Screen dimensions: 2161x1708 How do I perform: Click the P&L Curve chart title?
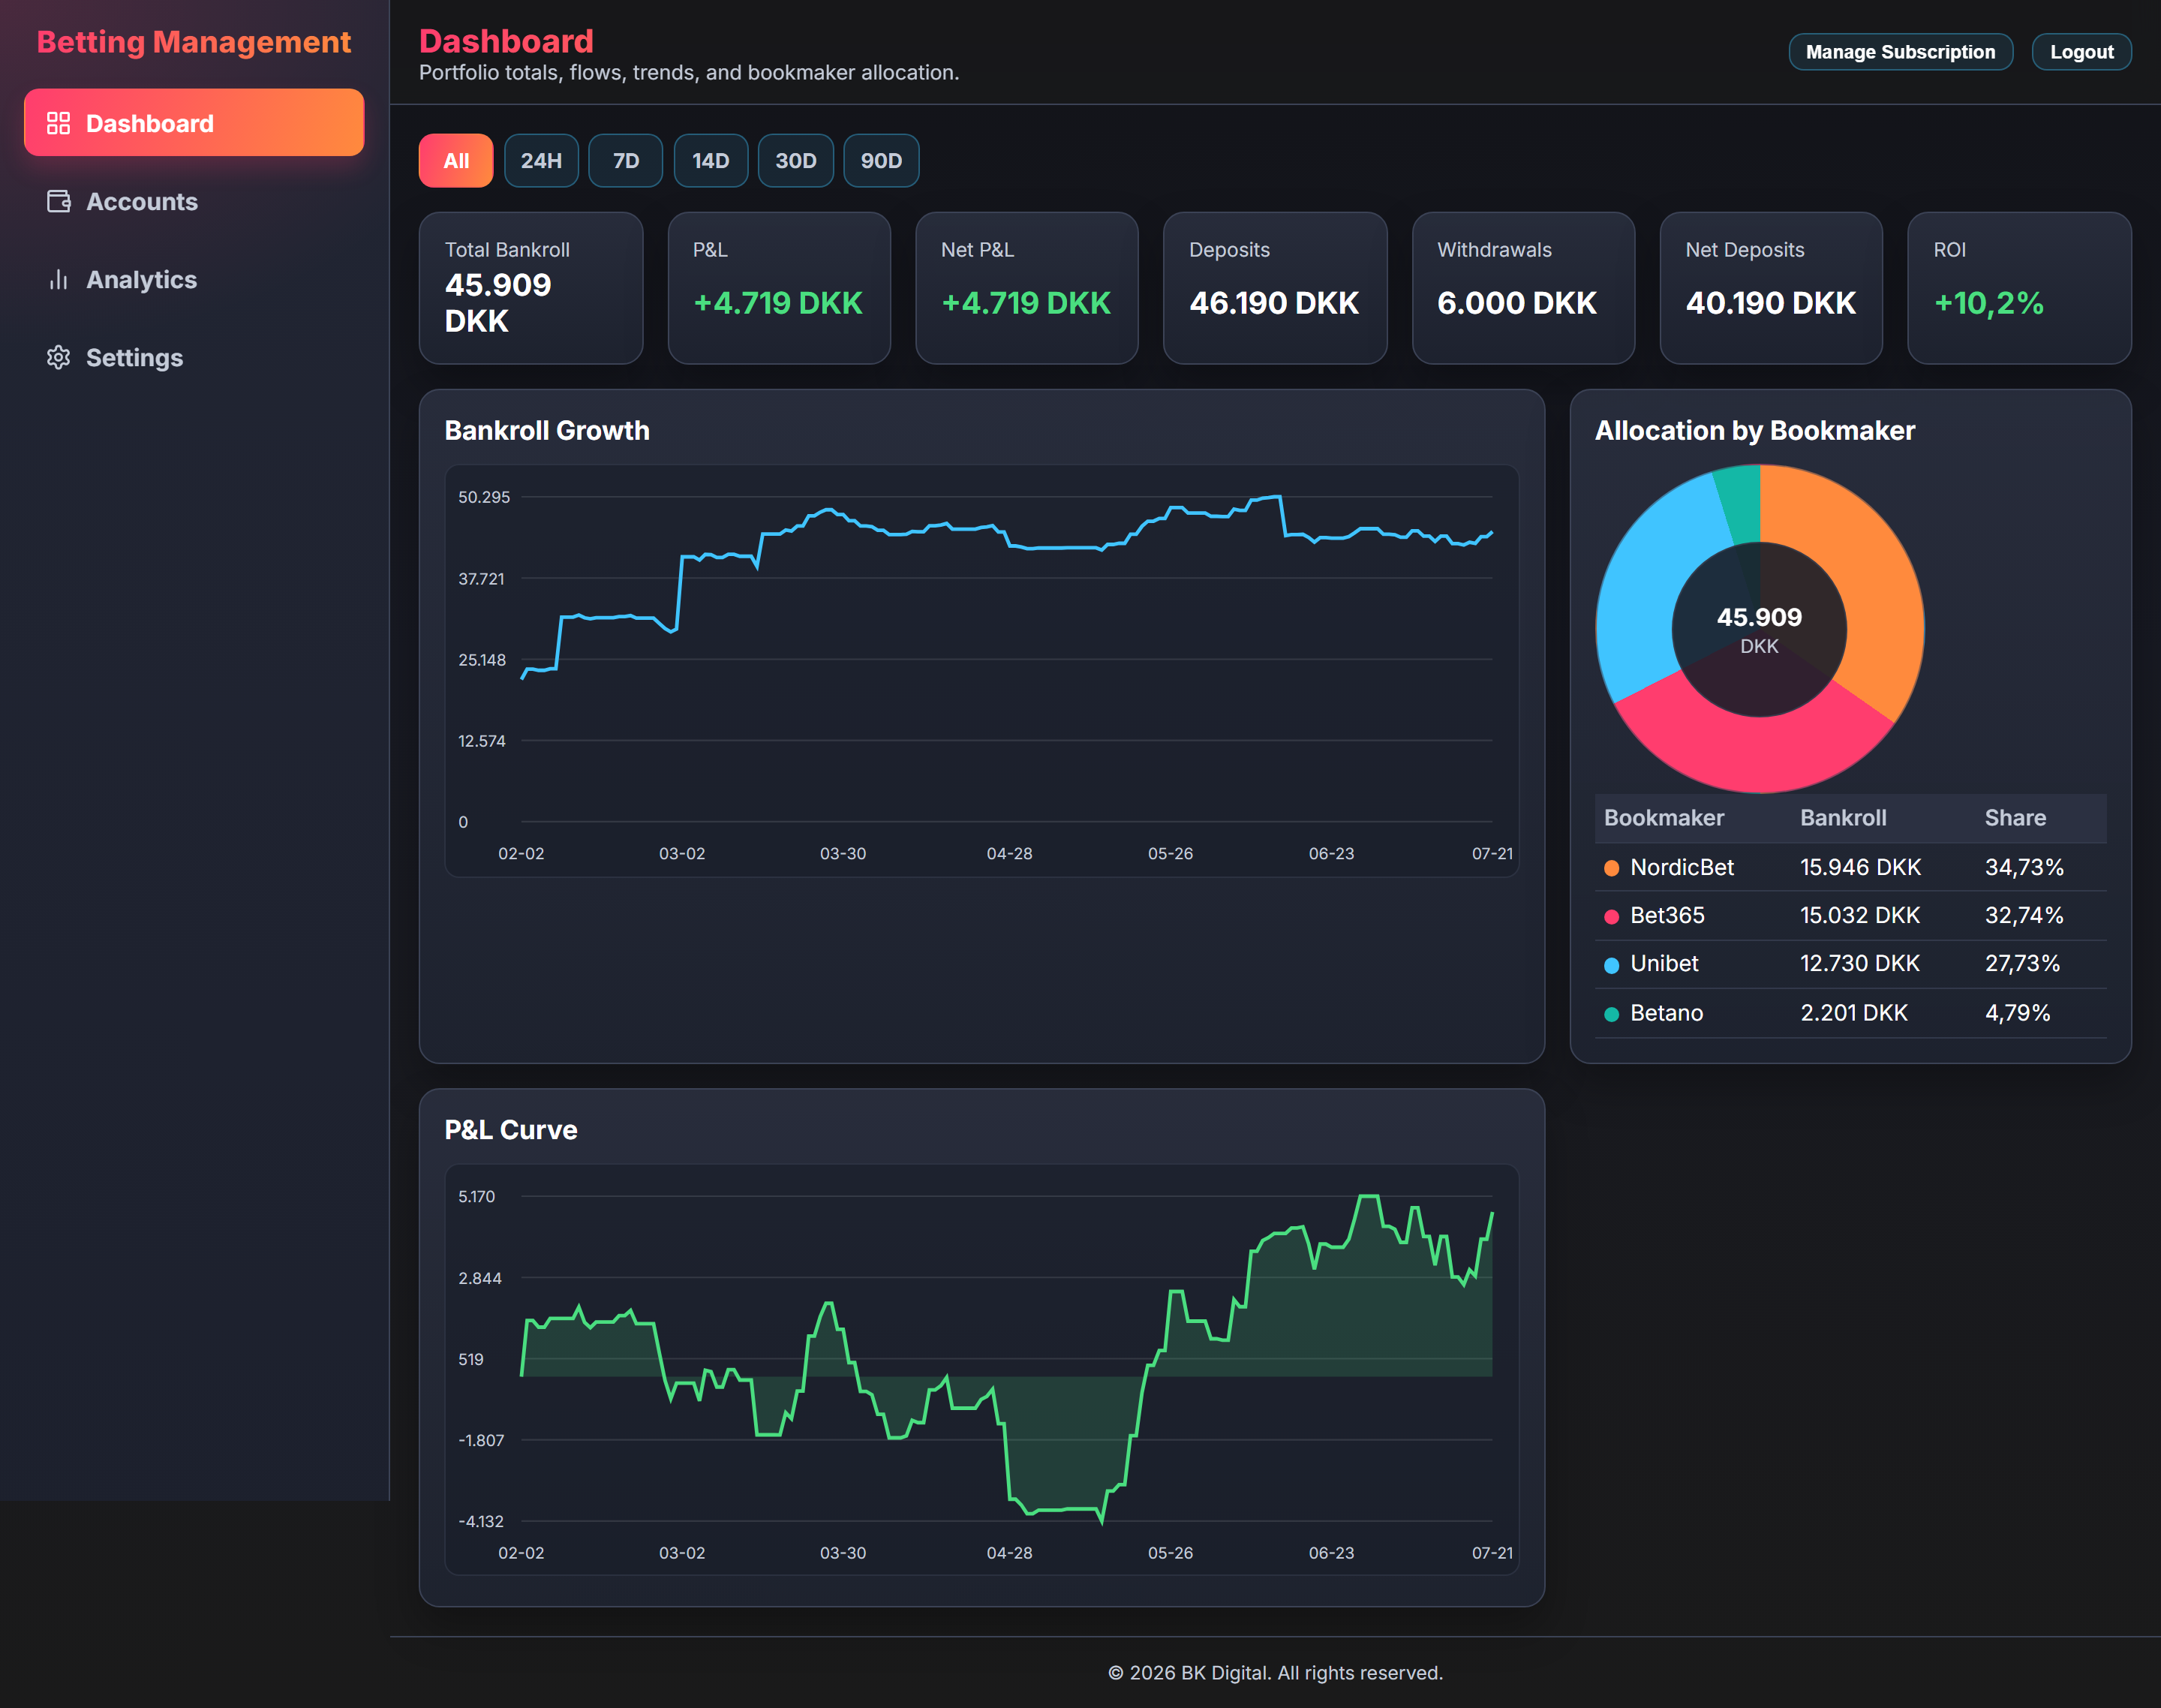click(510, 1130)
